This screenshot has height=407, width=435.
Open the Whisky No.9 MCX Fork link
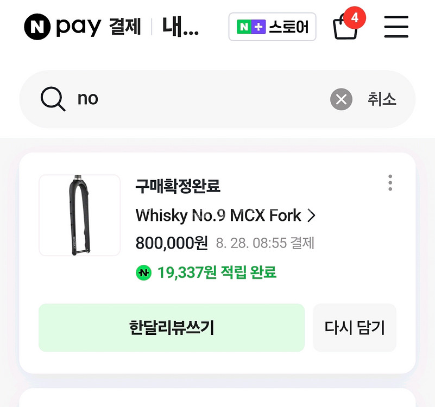click(x=218, y=216)
